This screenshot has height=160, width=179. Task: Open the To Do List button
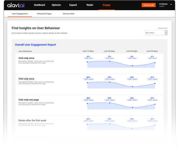pyautogui.click(x=148, y=5)
